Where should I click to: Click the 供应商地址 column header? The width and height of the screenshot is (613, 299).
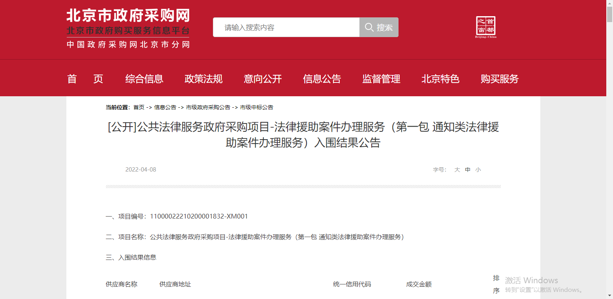(175, 284)
